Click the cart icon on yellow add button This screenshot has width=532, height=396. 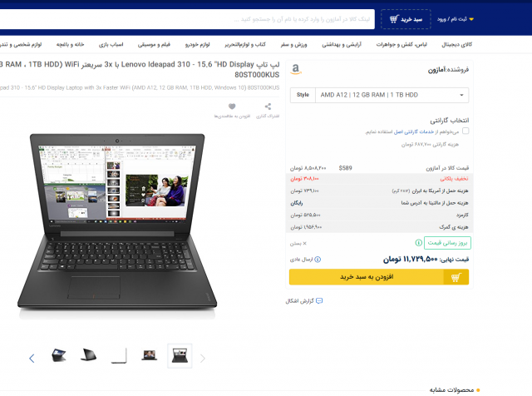456,277
